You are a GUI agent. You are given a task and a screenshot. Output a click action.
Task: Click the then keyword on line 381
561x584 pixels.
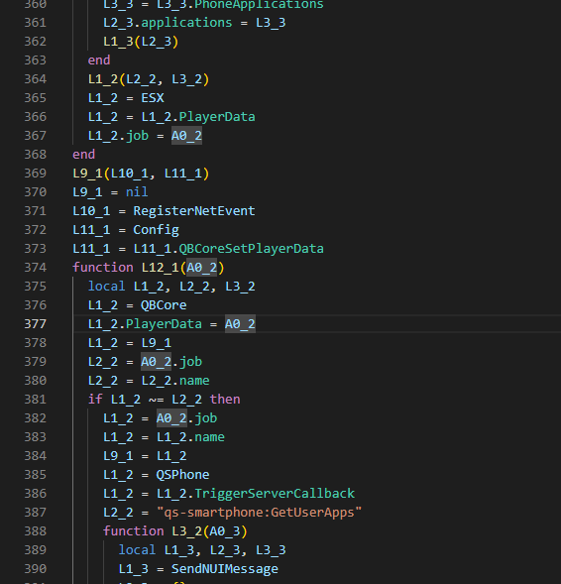coord(224,399)
